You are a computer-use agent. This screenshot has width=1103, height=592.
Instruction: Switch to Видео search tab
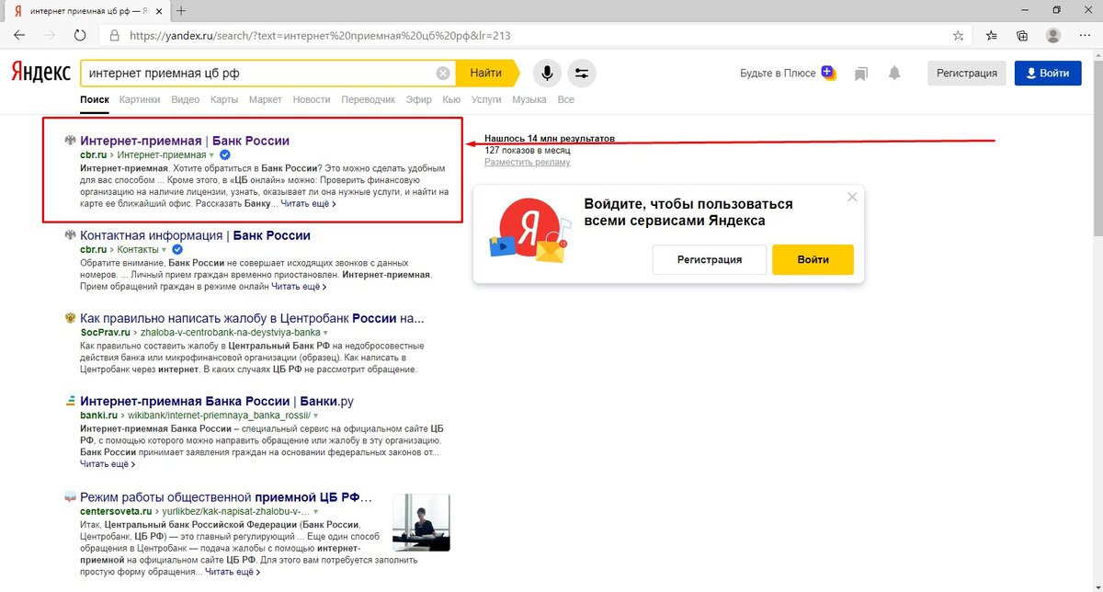[x=185, y=99]
